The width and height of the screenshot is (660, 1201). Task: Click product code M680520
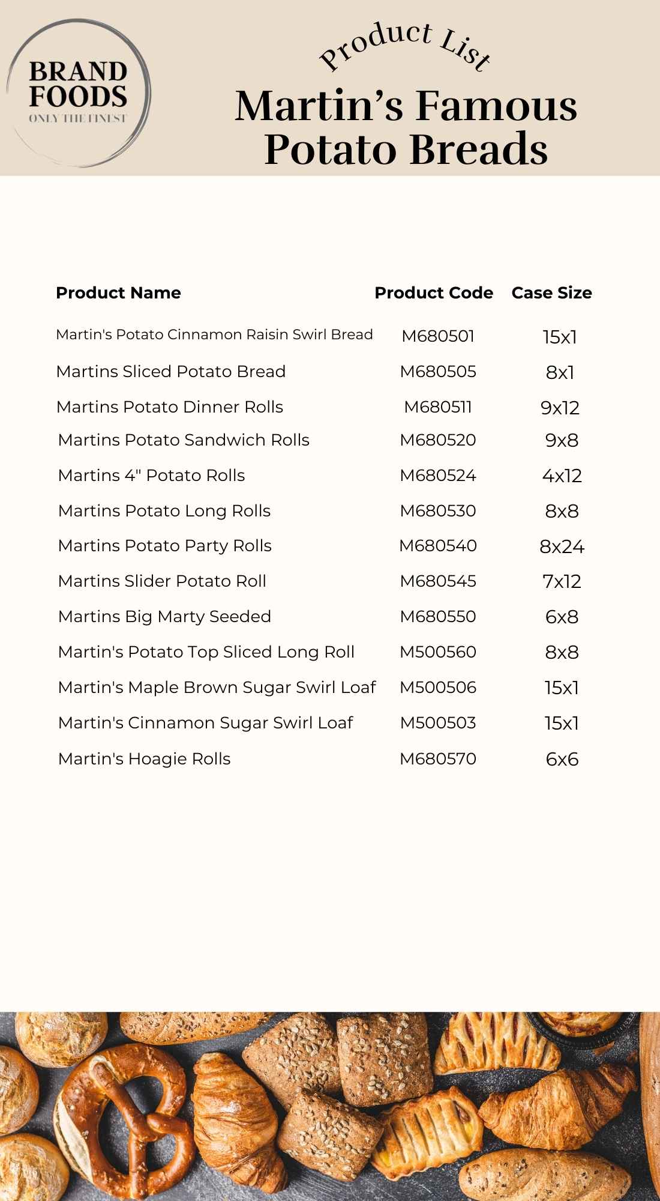click(x=438, y=440)
